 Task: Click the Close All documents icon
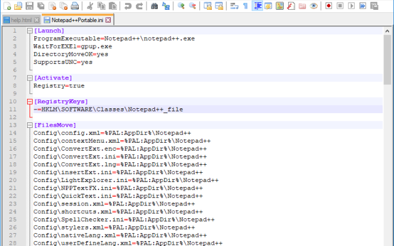pos(63,6)
